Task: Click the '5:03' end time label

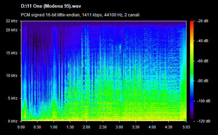Action: click(x=186, y=127)
